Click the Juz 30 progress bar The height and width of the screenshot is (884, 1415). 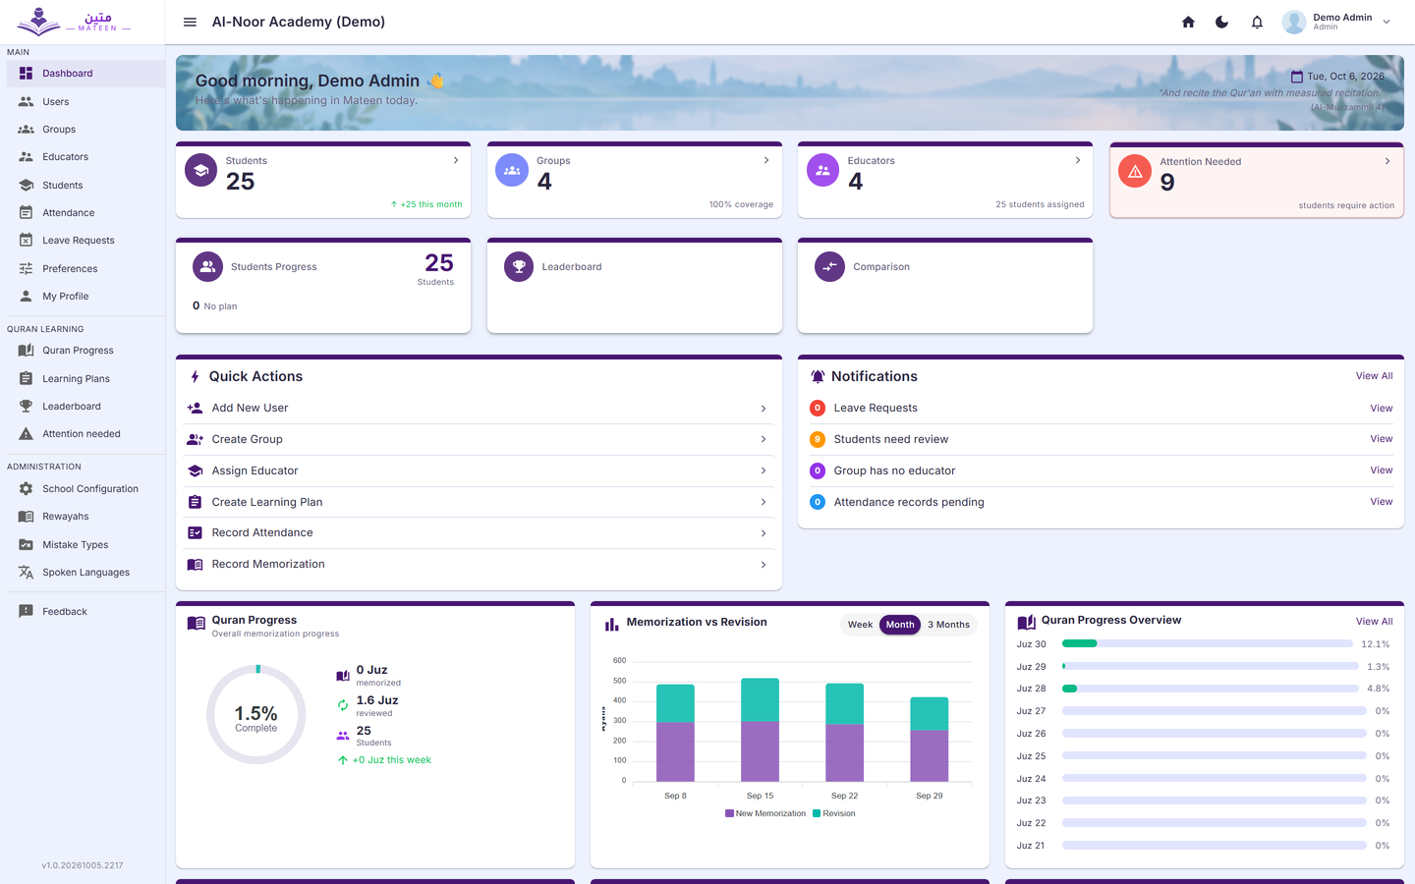coord(1208,644)
